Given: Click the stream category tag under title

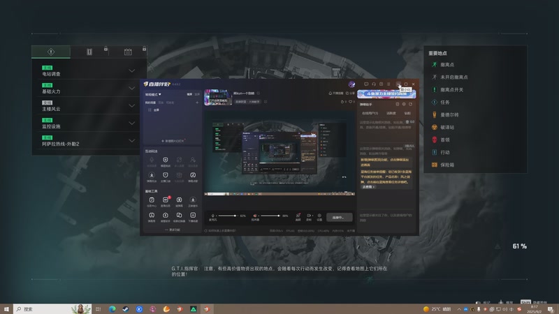Looking at the screenshot, I should click(x=247, y=102).
